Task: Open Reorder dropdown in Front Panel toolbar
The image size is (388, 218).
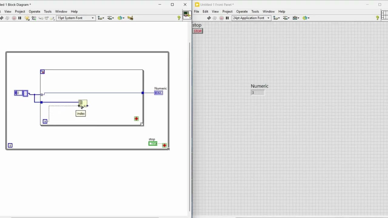Action: pyautogui.click(x=306, y=18)
